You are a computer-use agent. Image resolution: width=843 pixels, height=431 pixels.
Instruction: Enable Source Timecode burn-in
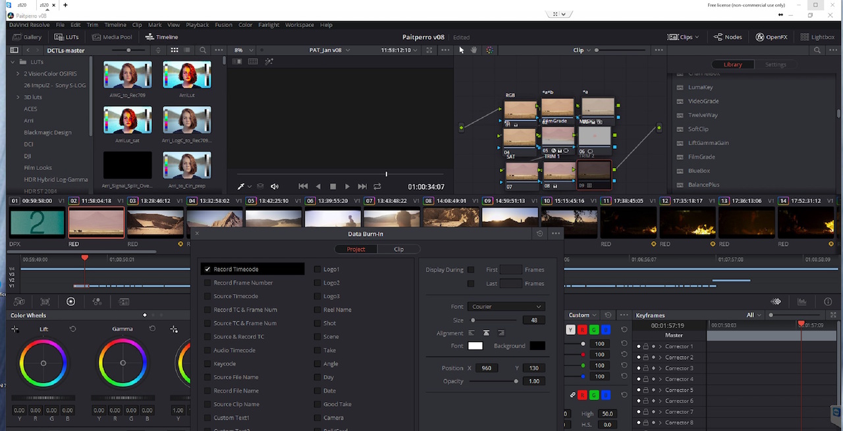[207, 296]
